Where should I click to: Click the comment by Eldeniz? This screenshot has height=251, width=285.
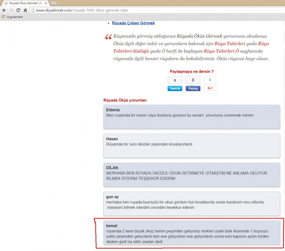192,116
